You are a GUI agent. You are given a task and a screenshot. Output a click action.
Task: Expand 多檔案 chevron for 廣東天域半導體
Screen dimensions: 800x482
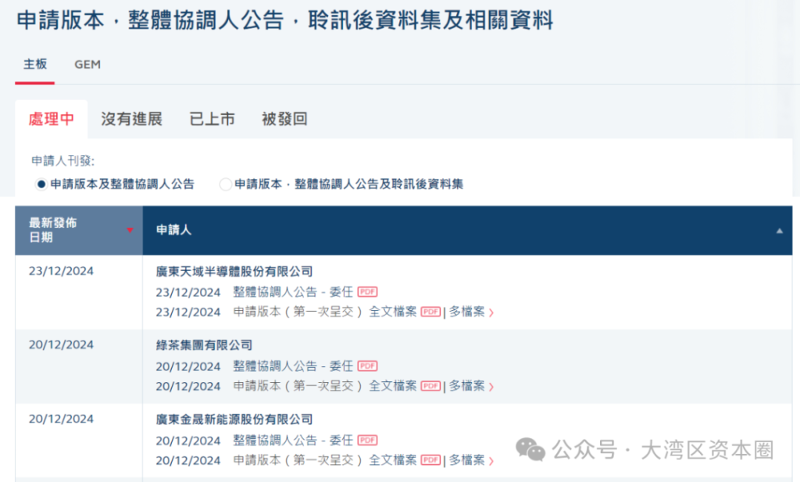point(491,312)
